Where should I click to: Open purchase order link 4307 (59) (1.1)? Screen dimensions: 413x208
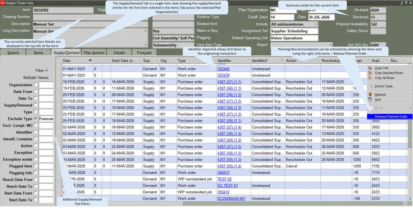(229, 121)
